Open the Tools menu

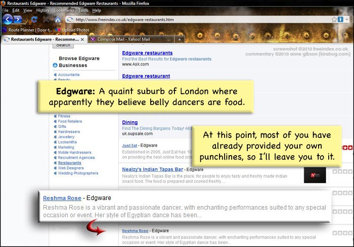(x=83, y=11)
